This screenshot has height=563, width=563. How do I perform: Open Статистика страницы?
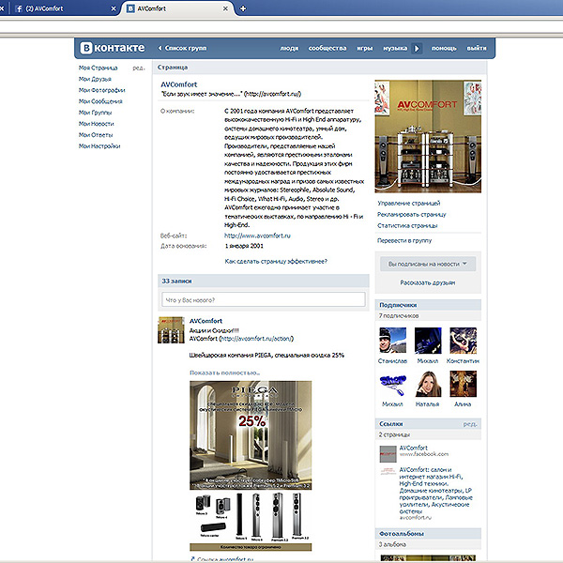point(407,225)
